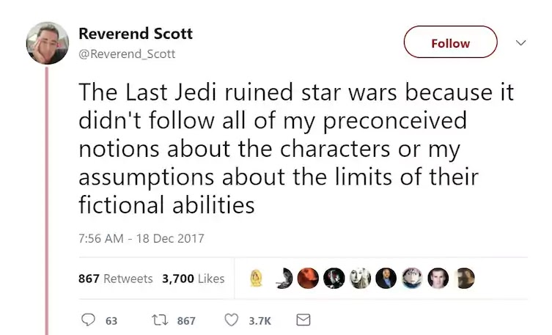The image size is (552, 335).
Task: Click the white-haired face liker avatar
Action: tap(359, 279)
